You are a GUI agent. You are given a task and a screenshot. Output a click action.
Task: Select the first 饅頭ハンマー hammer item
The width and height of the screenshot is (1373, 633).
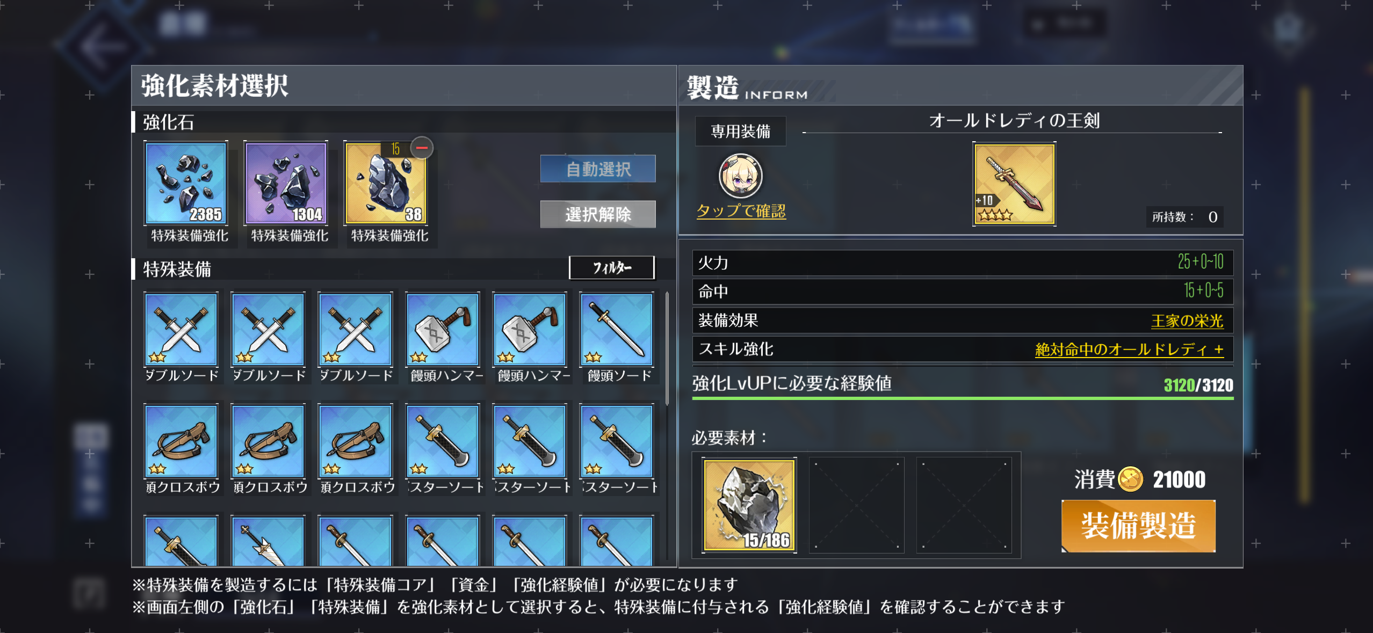pos(443,329)
